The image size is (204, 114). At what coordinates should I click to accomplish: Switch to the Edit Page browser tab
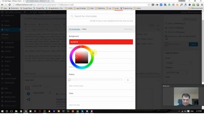point(13,1)
